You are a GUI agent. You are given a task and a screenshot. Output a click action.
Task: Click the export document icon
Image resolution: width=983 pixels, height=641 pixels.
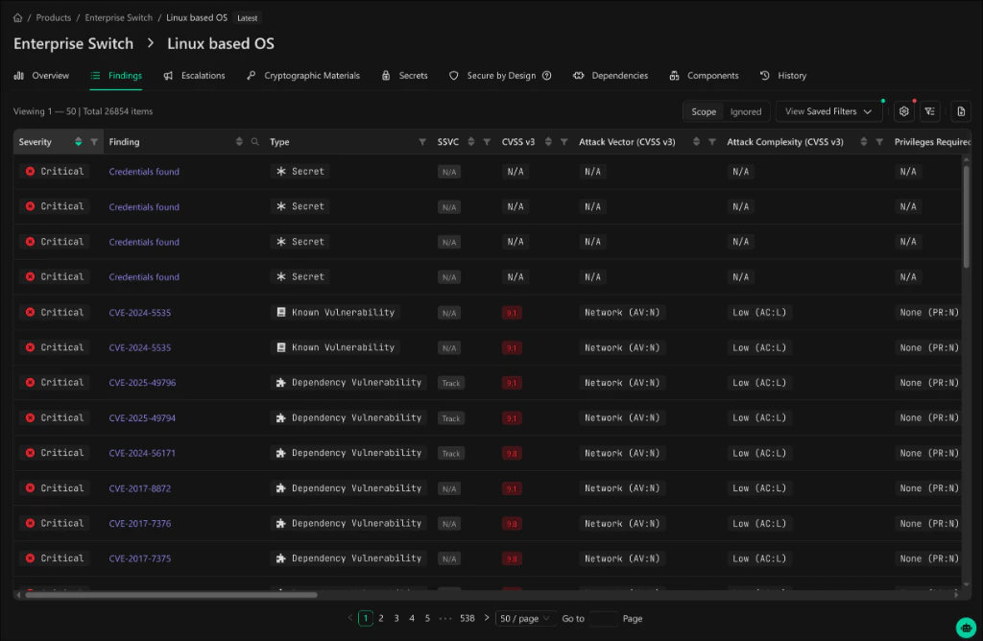pyautogui.click(x=960, y=111)
